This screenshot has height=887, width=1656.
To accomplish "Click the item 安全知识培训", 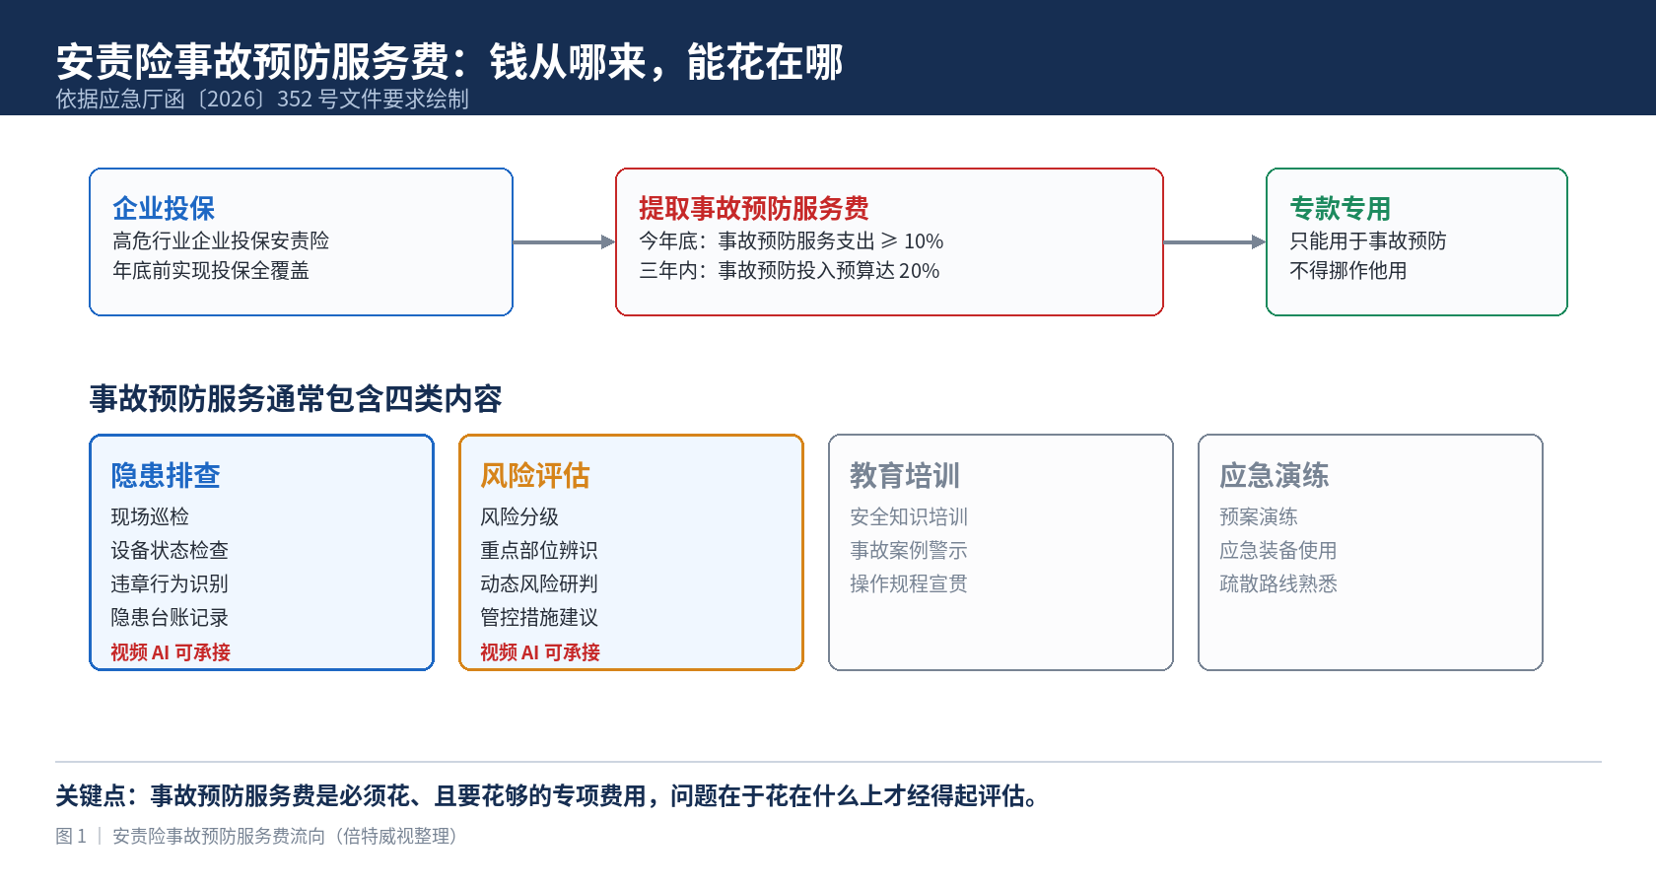I will tap(909, 516).
